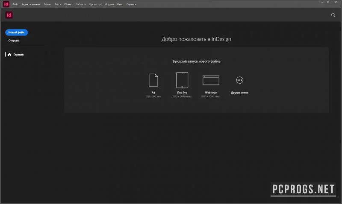Open Другие стили ellipsis icon
Screen dimensions: 342x204
(x=240, y=80)
